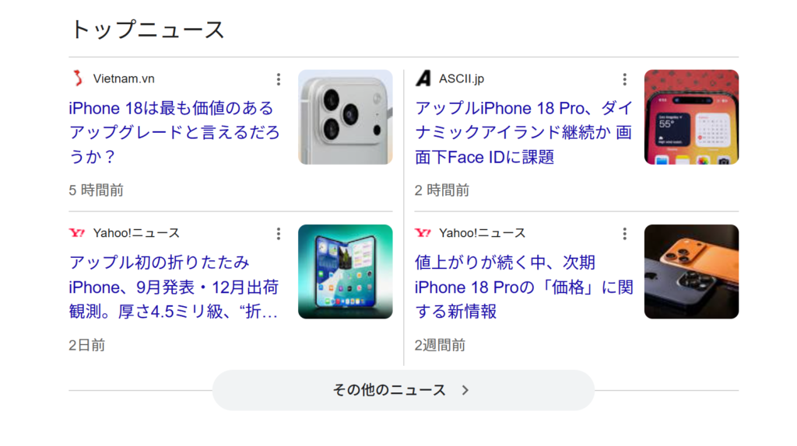
Task: Click the orange iPhone Pro thumbnail
Action: tap(691, 272)
